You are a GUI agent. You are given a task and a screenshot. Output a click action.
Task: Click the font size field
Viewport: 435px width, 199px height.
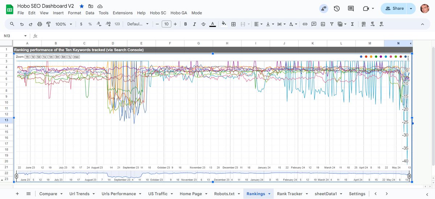click(166, 24)
